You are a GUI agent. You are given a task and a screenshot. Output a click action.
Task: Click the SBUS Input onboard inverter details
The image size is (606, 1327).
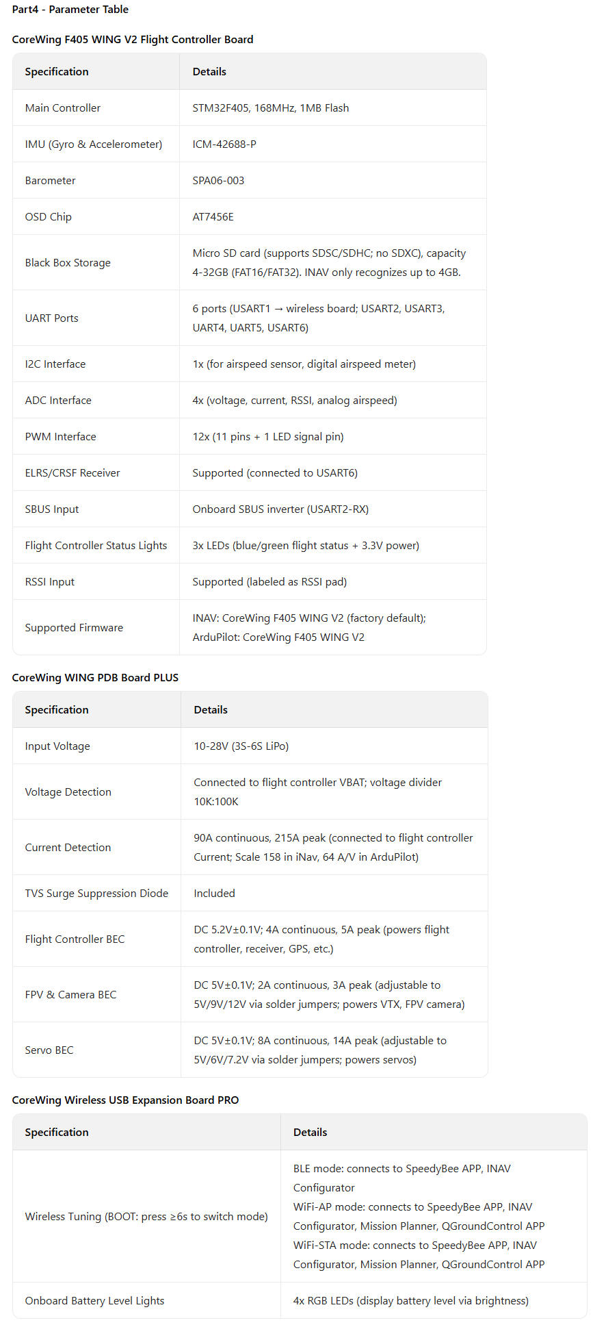[x=280, y=509]
